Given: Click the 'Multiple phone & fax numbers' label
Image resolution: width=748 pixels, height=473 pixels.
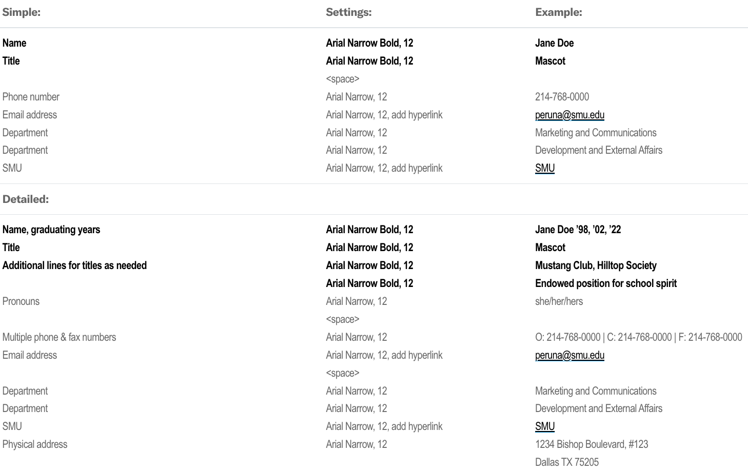Looking at the screenshot, I should coord(59,337).
